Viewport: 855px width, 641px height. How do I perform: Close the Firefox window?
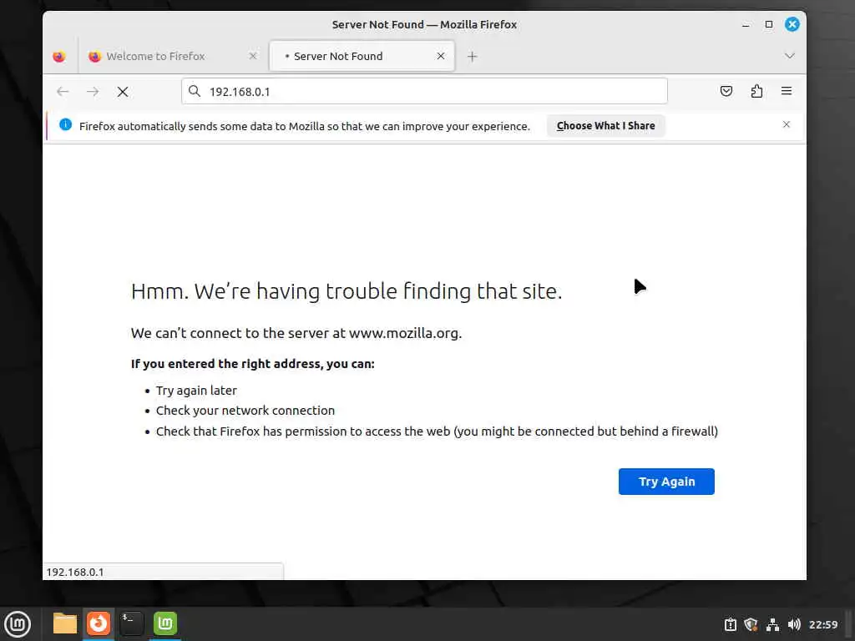pyautogui.click(x=792, y=24)
